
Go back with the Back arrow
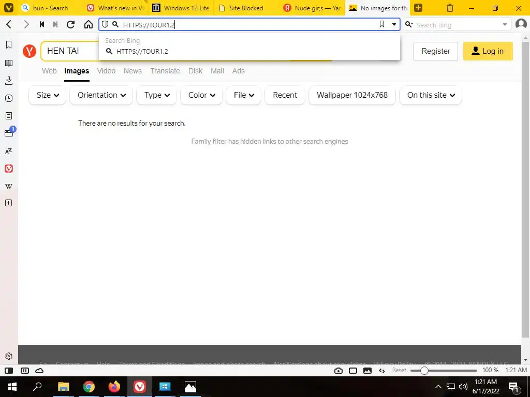tap(9, 24)
